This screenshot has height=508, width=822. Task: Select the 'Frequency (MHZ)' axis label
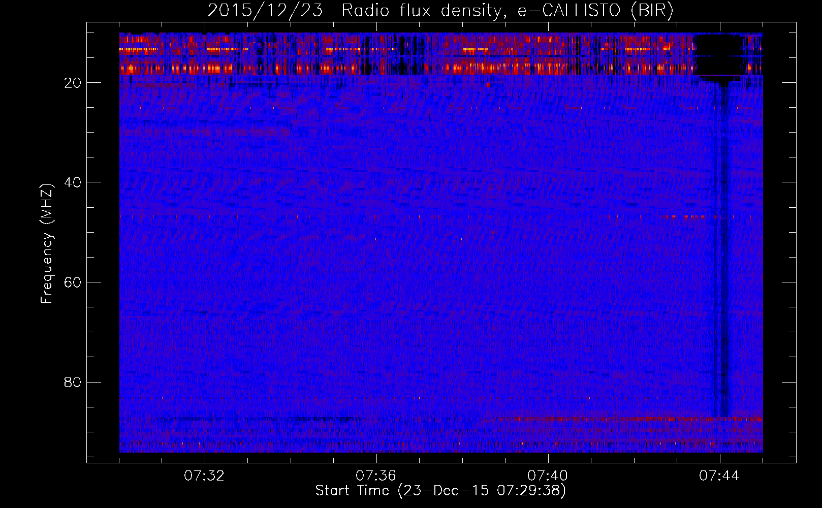point(47,244)
